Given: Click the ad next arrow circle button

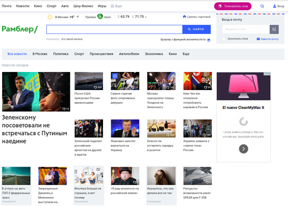Looking at the screenshot, I should click(x=243, y=149).
